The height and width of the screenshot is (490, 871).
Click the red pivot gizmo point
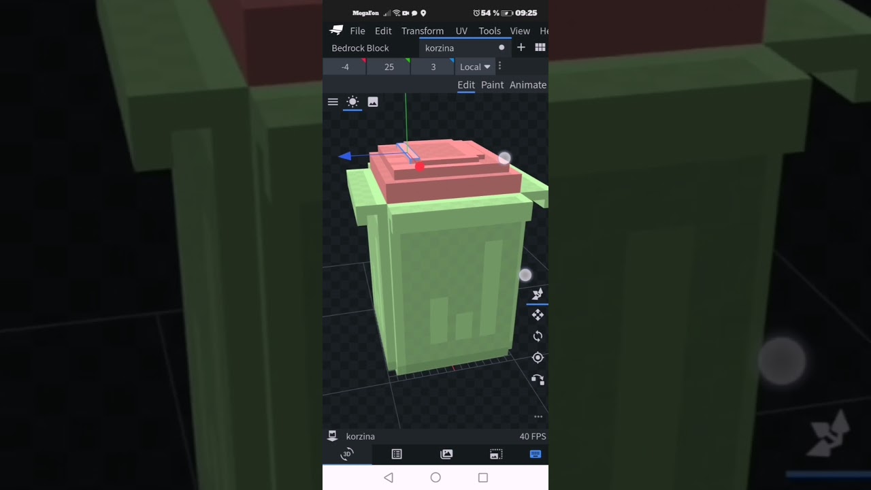tap(420, 166)
